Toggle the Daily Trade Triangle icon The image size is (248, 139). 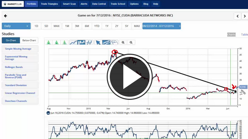64,42
